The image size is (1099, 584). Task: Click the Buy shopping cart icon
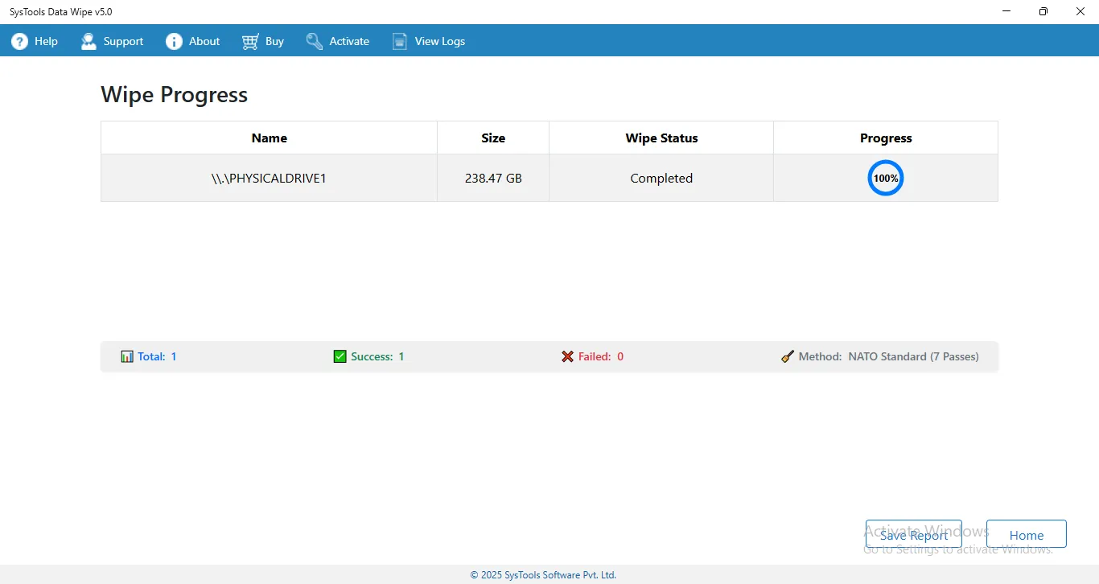point(250,41)
